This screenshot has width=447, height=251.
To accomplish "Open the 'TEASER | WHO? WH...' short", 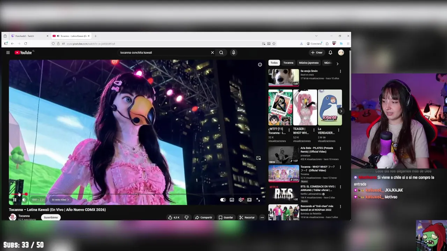I will (305, 107).
